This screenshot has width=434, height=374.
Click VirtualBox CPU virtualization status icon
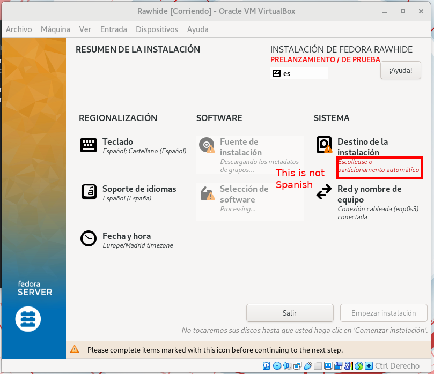(x=349, y=366)
